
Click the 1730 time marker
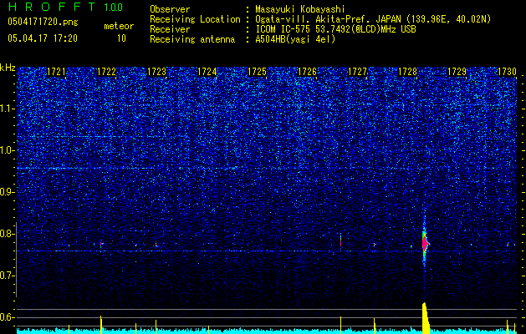click(507, 72)
